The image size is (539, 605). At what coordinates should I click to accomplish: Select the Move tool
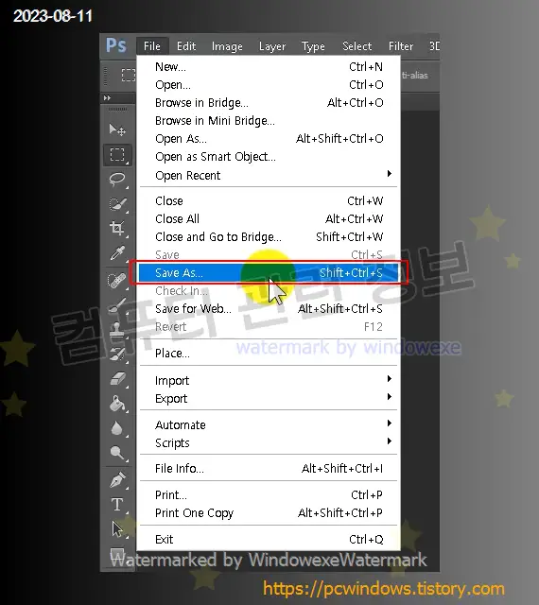click(117, 130)
